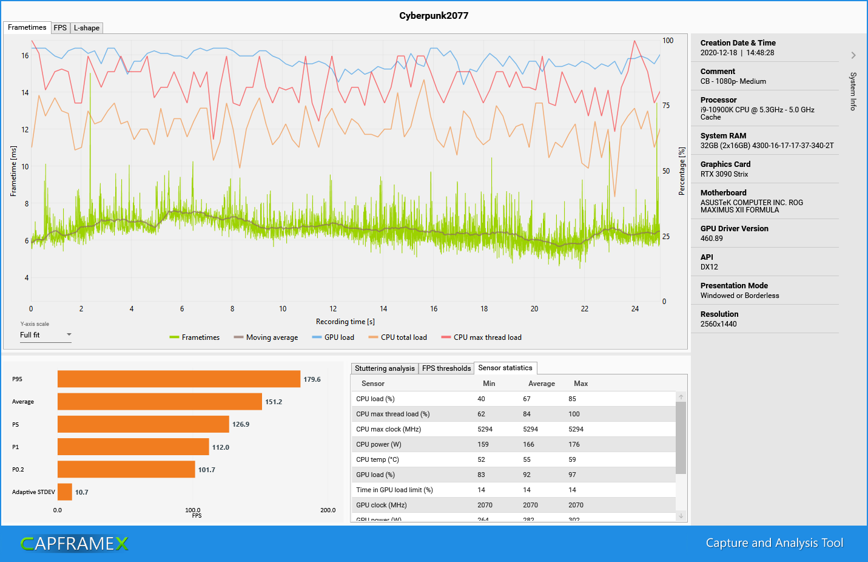Click the Cyberpunk2077 chart title
Viewport: 868px width, 562px height.
pyautogui.click(x=434, y=16)
